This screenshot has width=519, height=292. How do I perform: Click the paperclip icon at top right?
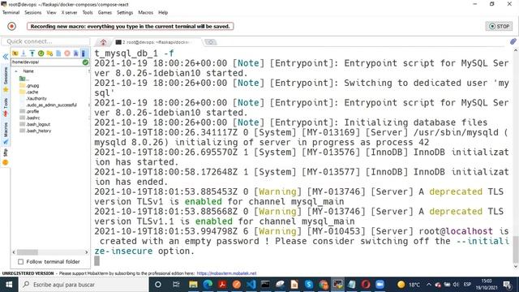[513, 41]
